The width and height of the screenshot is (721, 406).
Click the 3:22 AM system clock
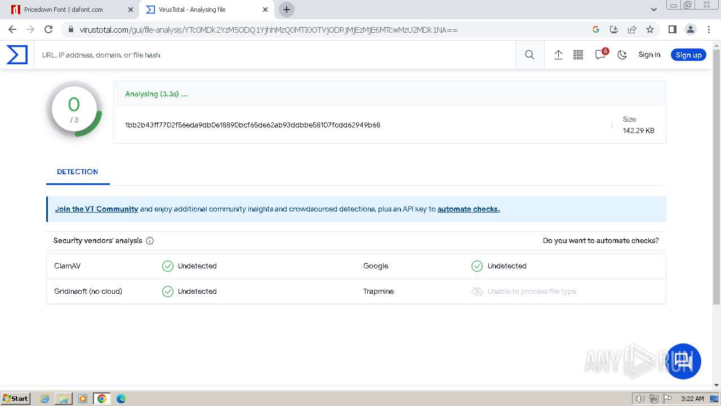point(692,399)
